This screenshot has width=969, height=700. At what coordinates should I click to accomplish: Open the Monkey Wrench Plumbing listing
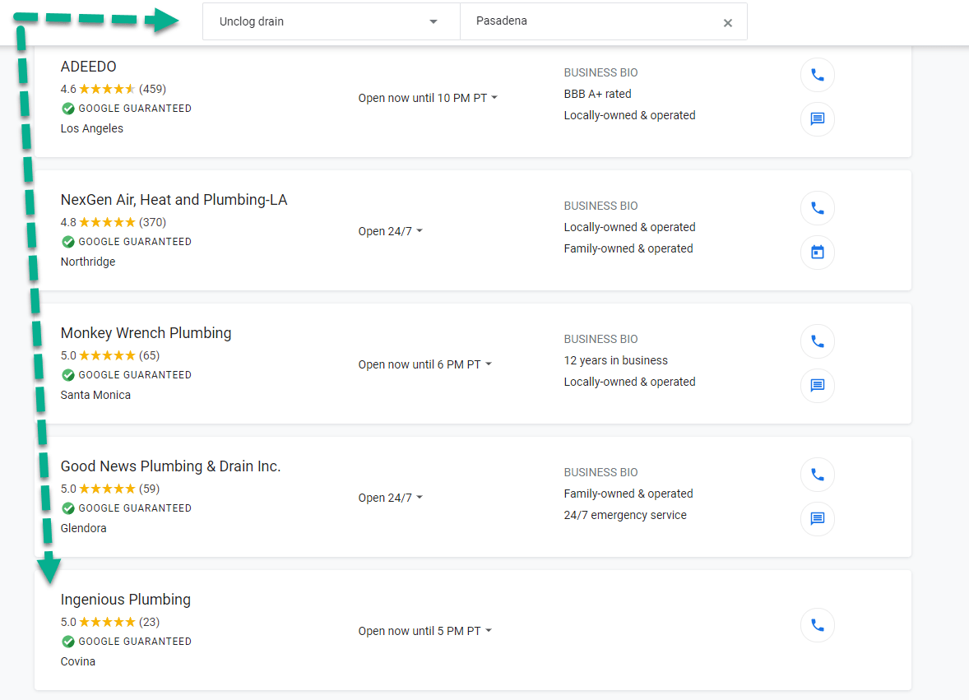(146, 334)
